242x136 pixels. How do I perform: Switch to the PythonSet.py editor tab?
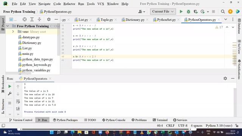(166, 20)
